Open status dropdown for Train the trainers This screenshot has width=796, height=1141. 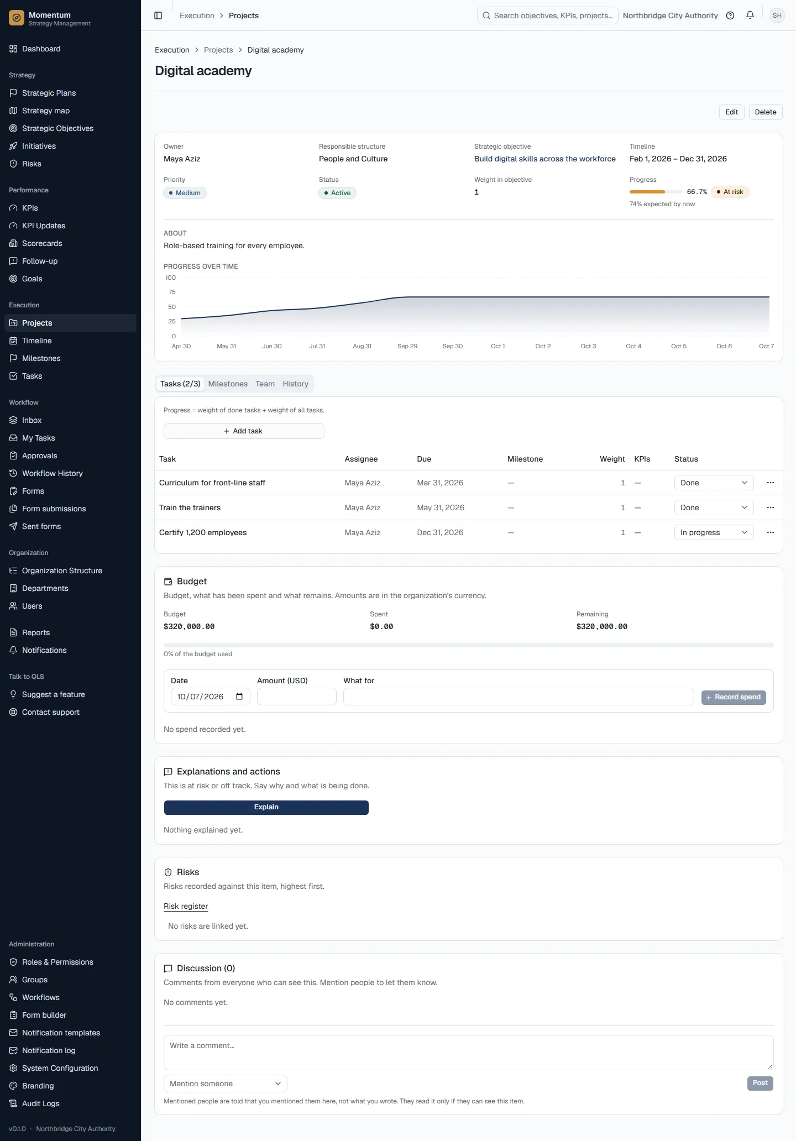click(714, 507)
